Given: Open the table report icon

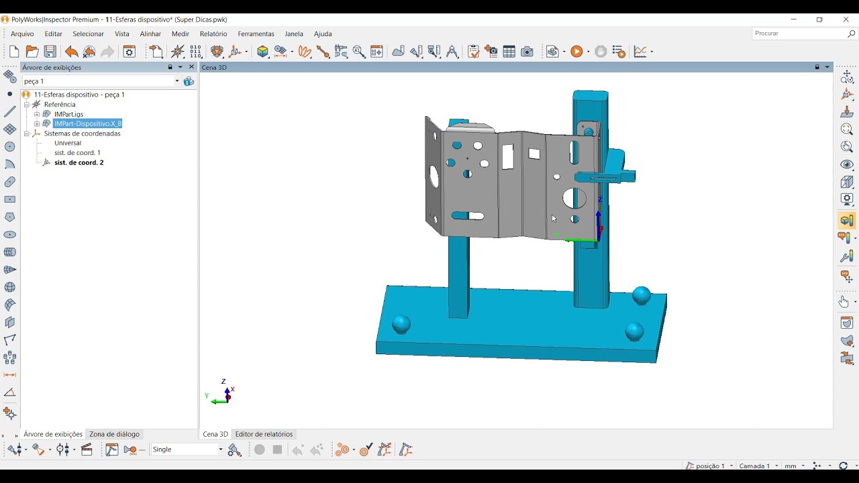Looking at the screenshot, I should [509, 52].
